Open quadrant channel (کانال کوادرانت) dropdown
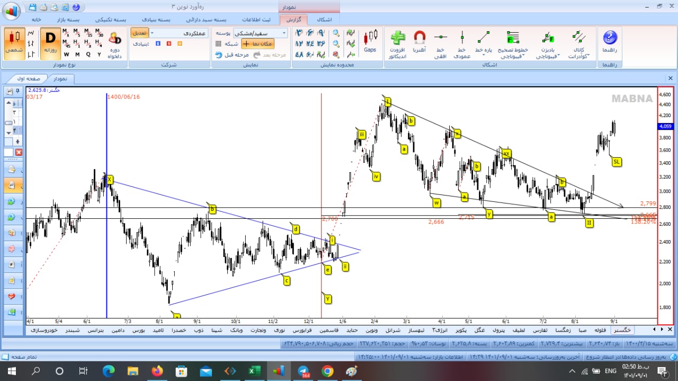Screen dimensions: 678x381 coord(579,45)
